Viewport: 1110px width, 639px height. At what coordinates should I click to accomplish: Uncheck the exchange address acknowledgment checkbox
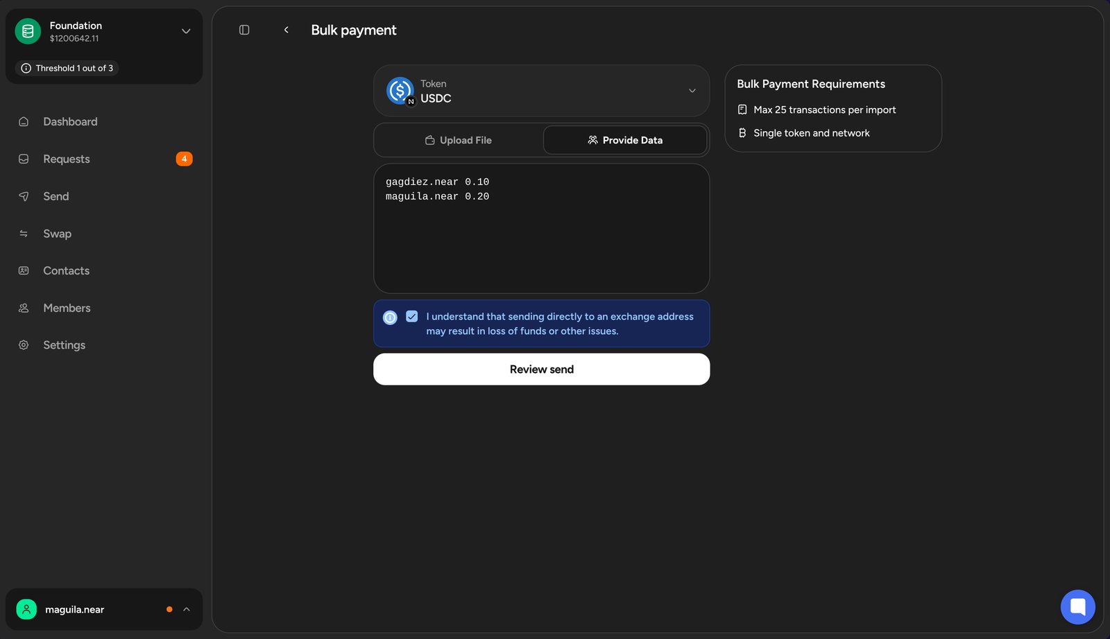[412, 317]
